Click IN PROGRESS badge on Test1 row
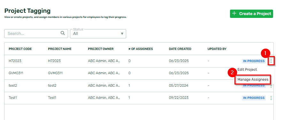This screenshot has width=283, height=120. (x=254, y=98)
